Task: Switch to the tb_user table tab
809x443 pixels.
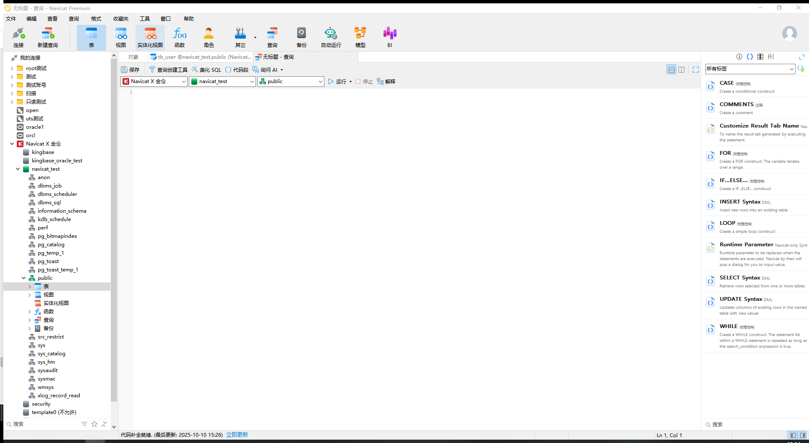Action: [201, 57]
